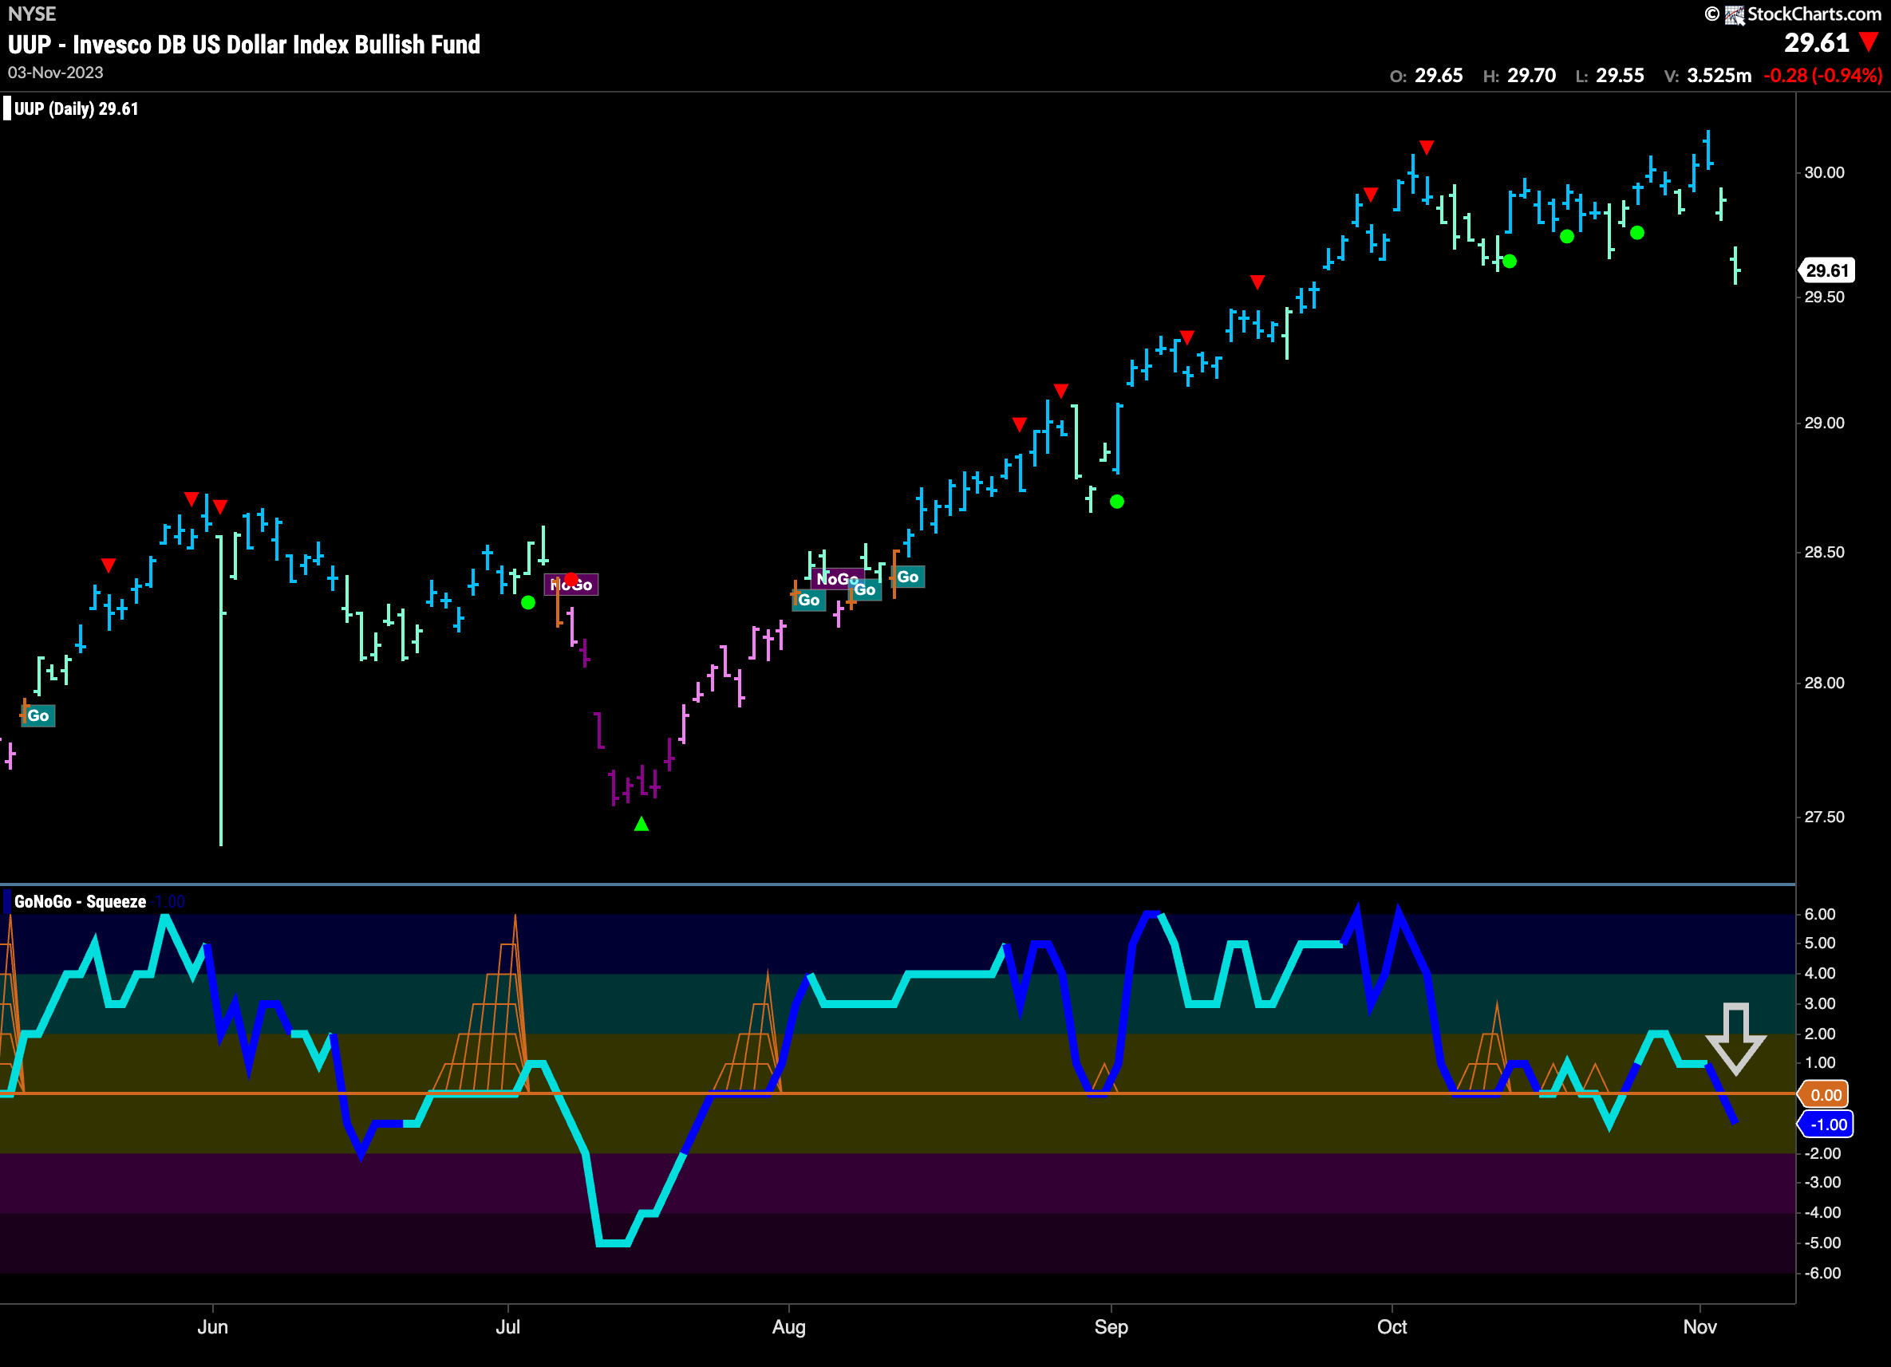Click the -6.00 oscillator axis label
Viewport: 1891px width, 1367px height.
point(1822,1273)
